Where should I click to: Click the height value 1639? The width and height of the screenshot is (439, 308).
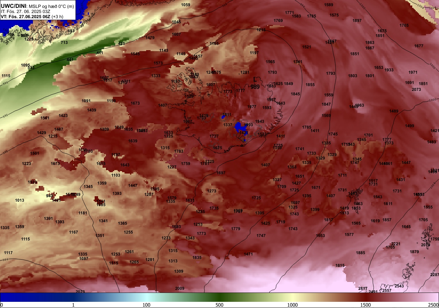click(x=133, y=141)
